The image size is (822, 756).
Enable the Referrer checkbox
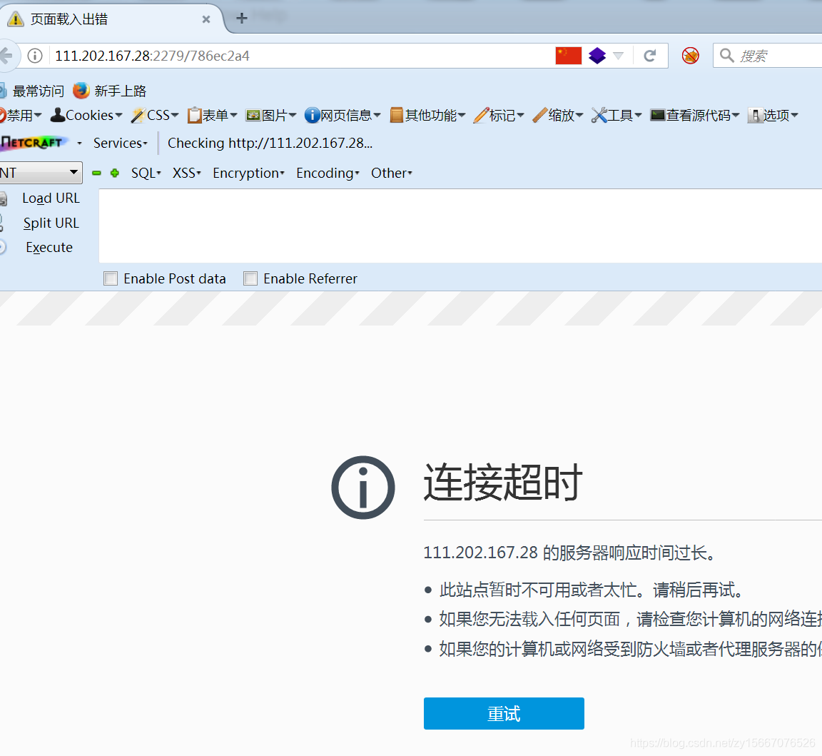tap(250, 278)
